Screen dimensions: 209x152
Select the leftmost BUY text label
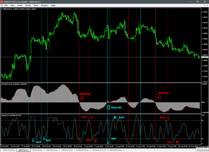pyautogui.click(x=39, y=142)
